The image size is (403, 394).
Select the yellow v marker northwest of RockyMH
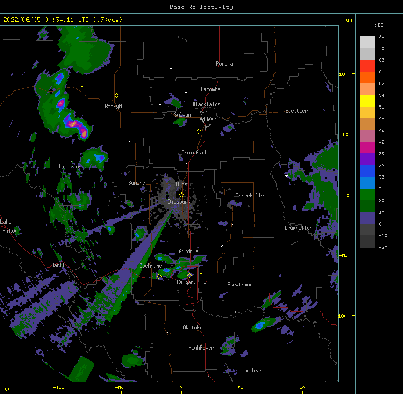82,86
